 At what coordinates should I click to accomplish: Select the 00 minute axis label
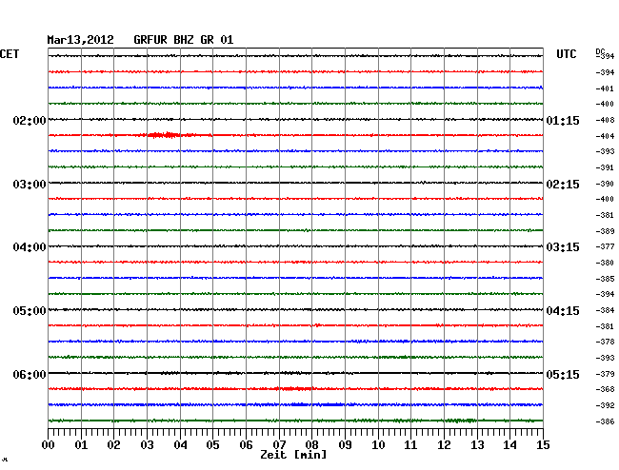[x=49, y=444]
